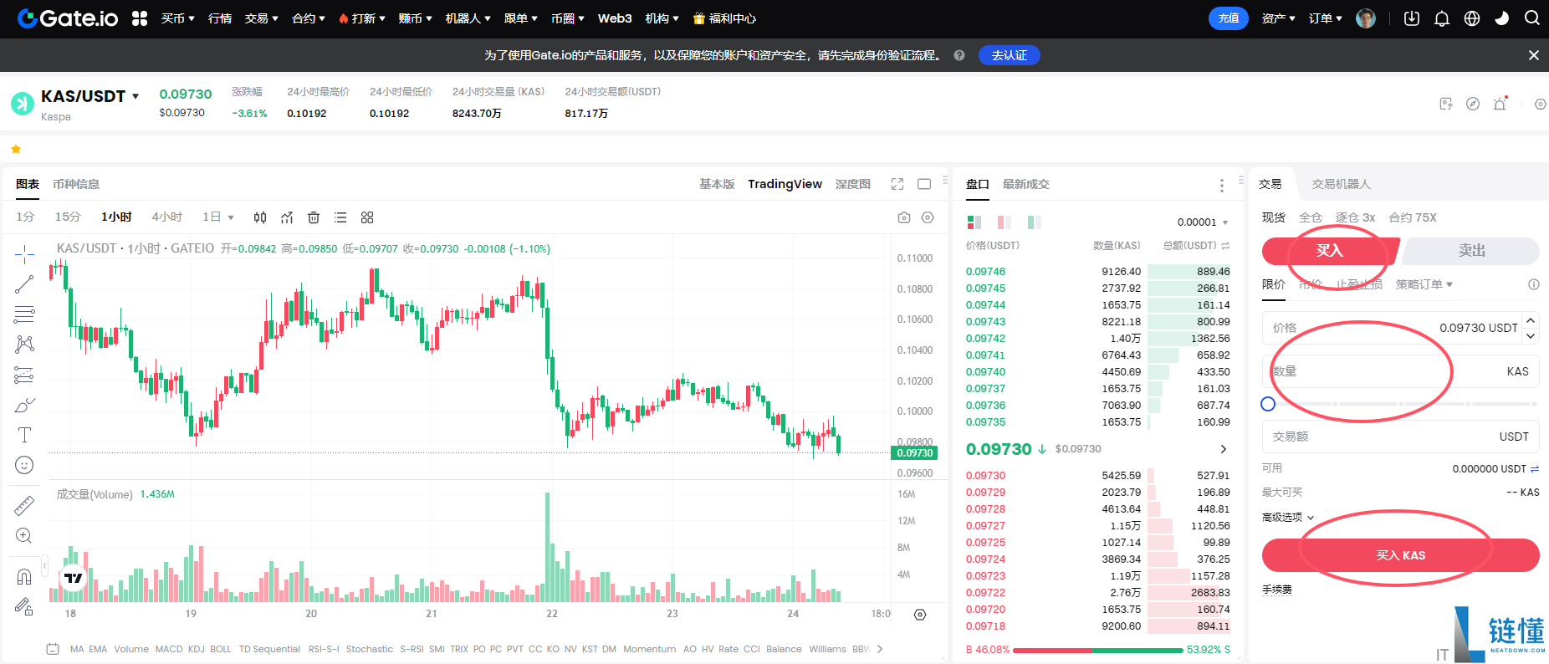
Task: Open the 行情 markets link
Action: (x=220, y=18)
